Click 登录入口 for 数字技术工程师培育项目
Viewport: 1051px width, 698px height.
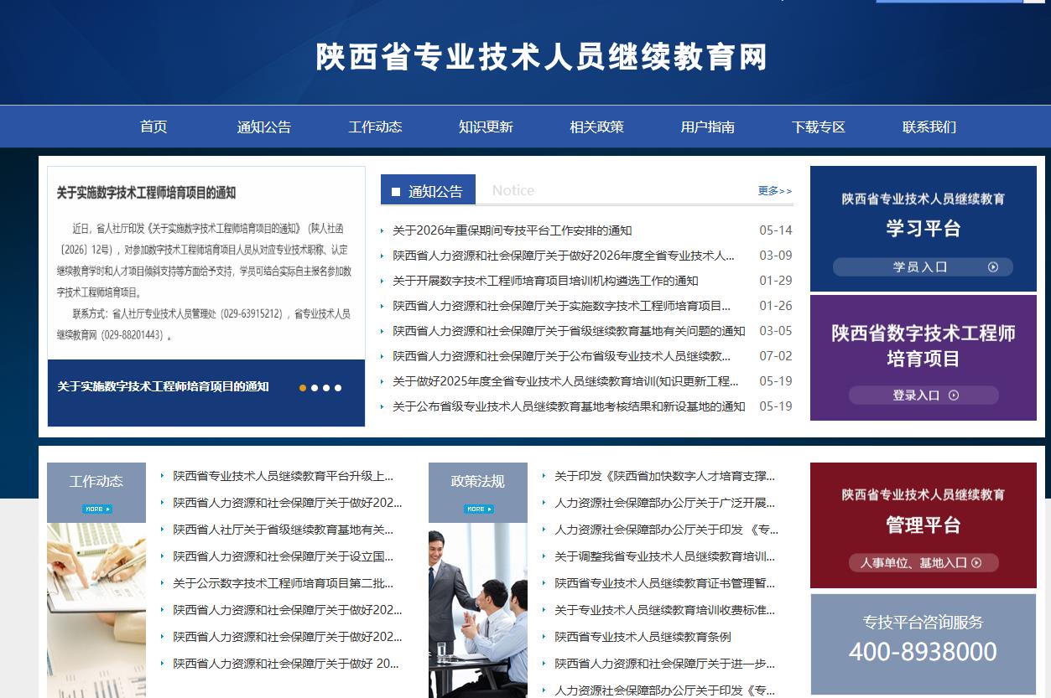pos(924,396)
